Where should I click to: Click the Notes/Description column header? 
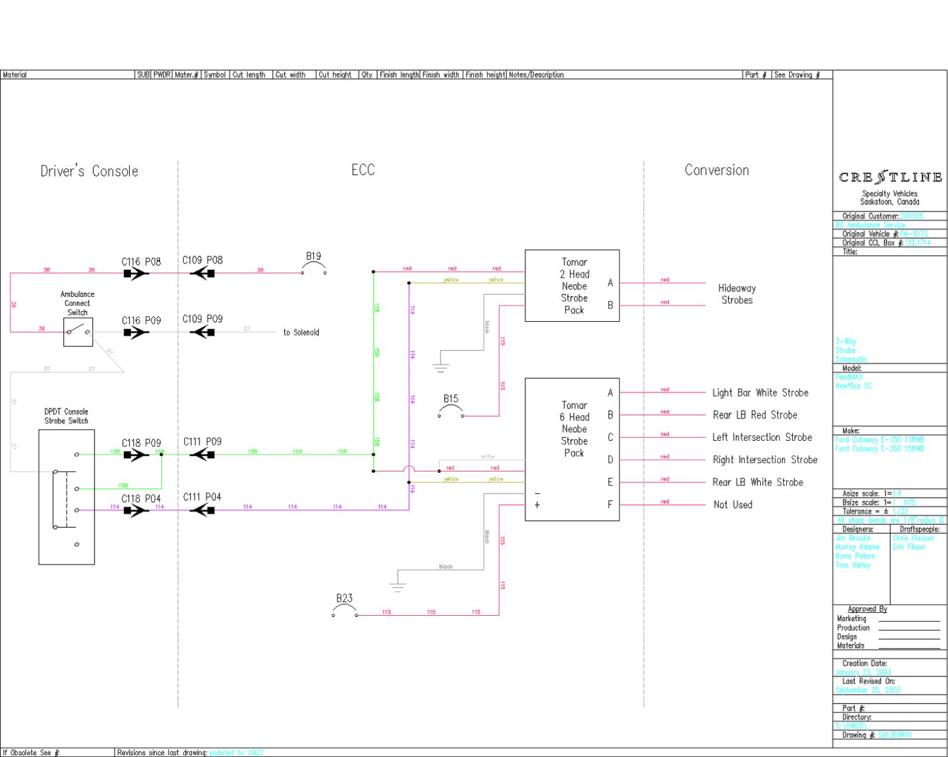tap(536, 75)
